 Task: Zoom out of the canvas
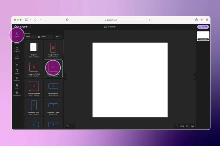[177, 126]
